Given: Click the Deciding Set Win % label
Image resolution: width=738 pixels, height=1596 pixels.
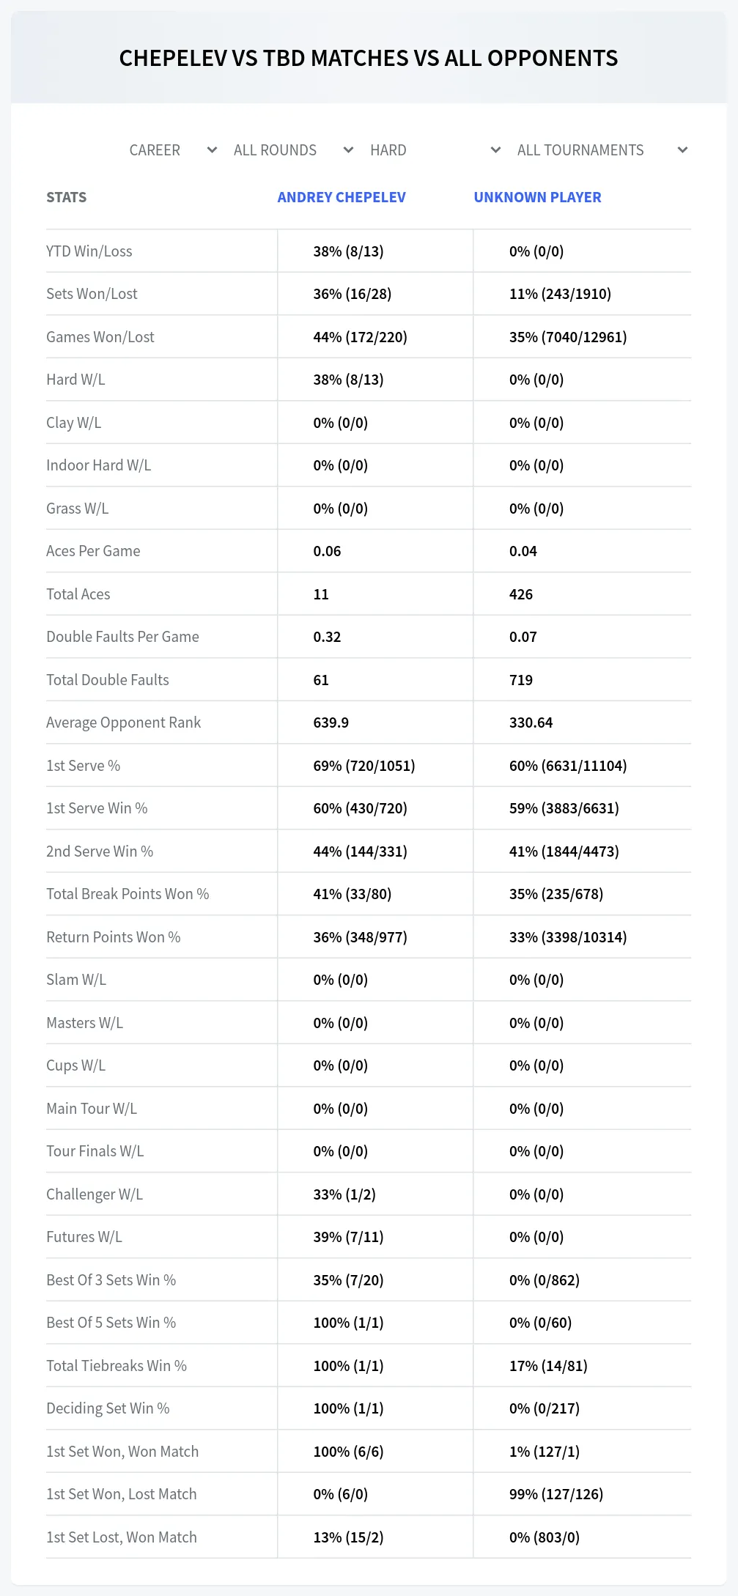Looking at the screenshot, I should pyautogui.click(x=108, y=1408).
